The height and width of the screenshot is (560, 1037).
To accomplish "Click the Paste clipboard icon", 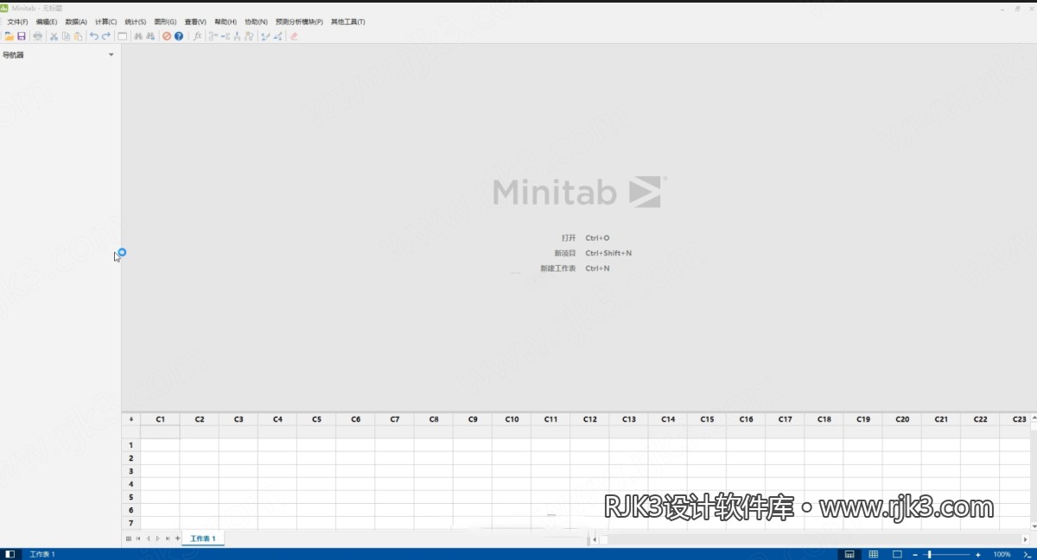I will point(78,36).
